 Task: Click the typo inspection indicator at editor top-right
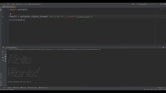161,9
